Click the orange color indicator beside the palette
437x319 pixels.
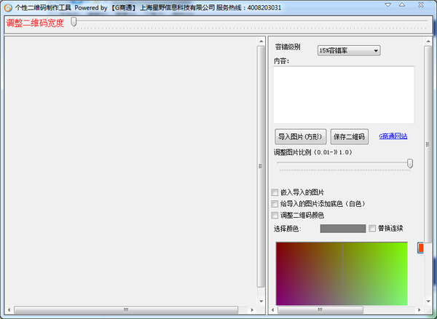[420, 248]
